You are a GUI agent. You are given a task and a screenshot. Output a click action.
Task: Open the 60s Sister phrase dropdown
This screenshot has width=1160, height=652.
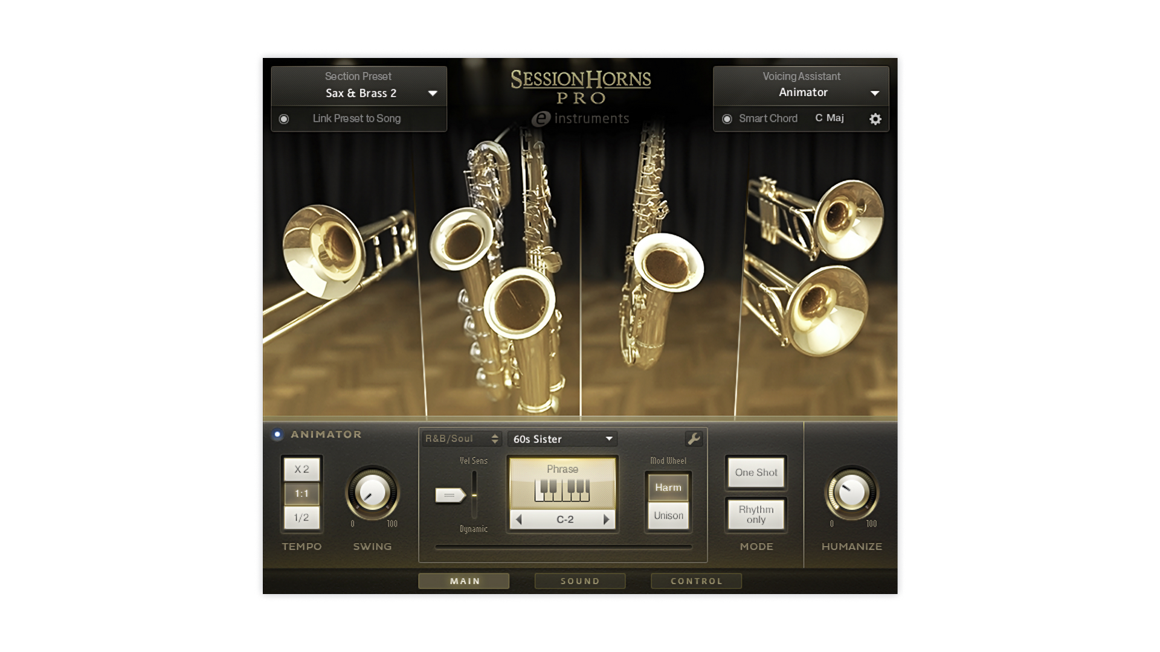coord(608,439)
